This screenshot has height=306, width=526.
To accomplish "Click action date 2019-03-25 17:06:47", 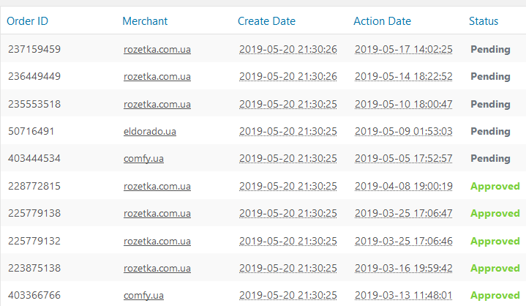I will pos(404,214).
